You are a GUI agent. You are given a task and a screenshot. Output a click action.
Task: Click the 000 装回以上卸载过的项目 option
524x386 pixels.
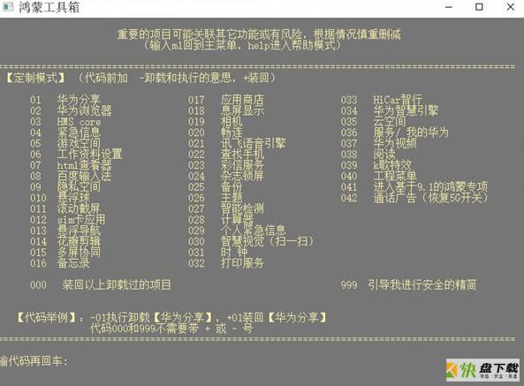pos(101,284)
